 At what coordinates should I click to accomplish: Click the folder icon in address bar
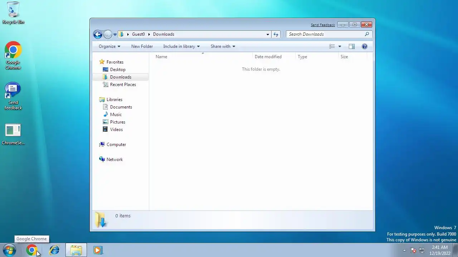click(122, 34)
